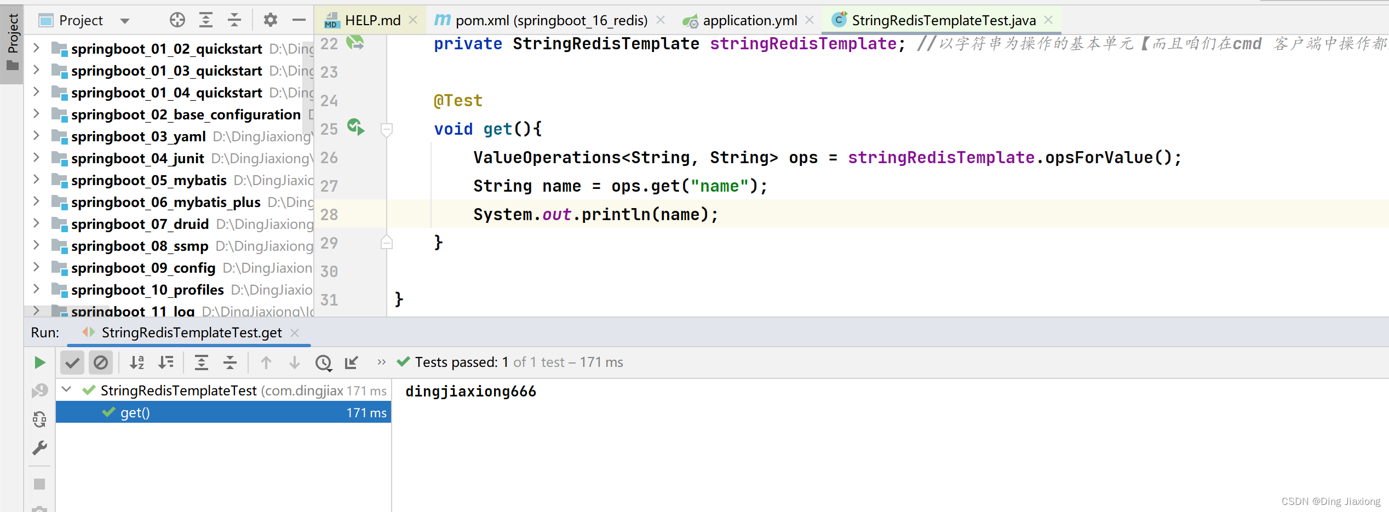Close the StringRedisTemplateTest.get run tab

click(x=295, y=332)
